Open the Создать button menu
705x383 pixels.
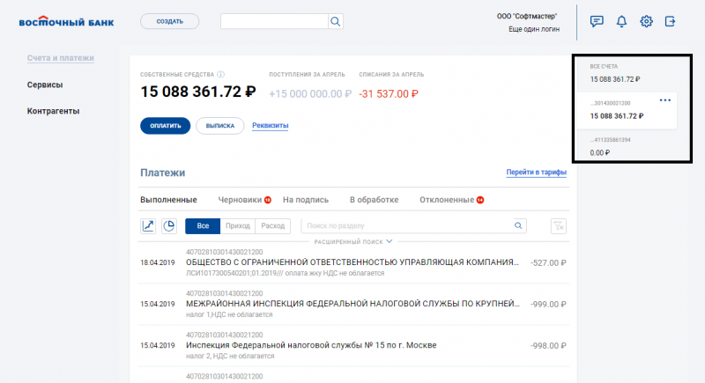[169, 21]
